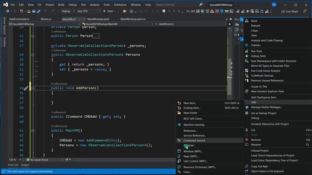Open the Extensions menu
The height and width of the screenshot is (175, 312).
pos(120,4)
